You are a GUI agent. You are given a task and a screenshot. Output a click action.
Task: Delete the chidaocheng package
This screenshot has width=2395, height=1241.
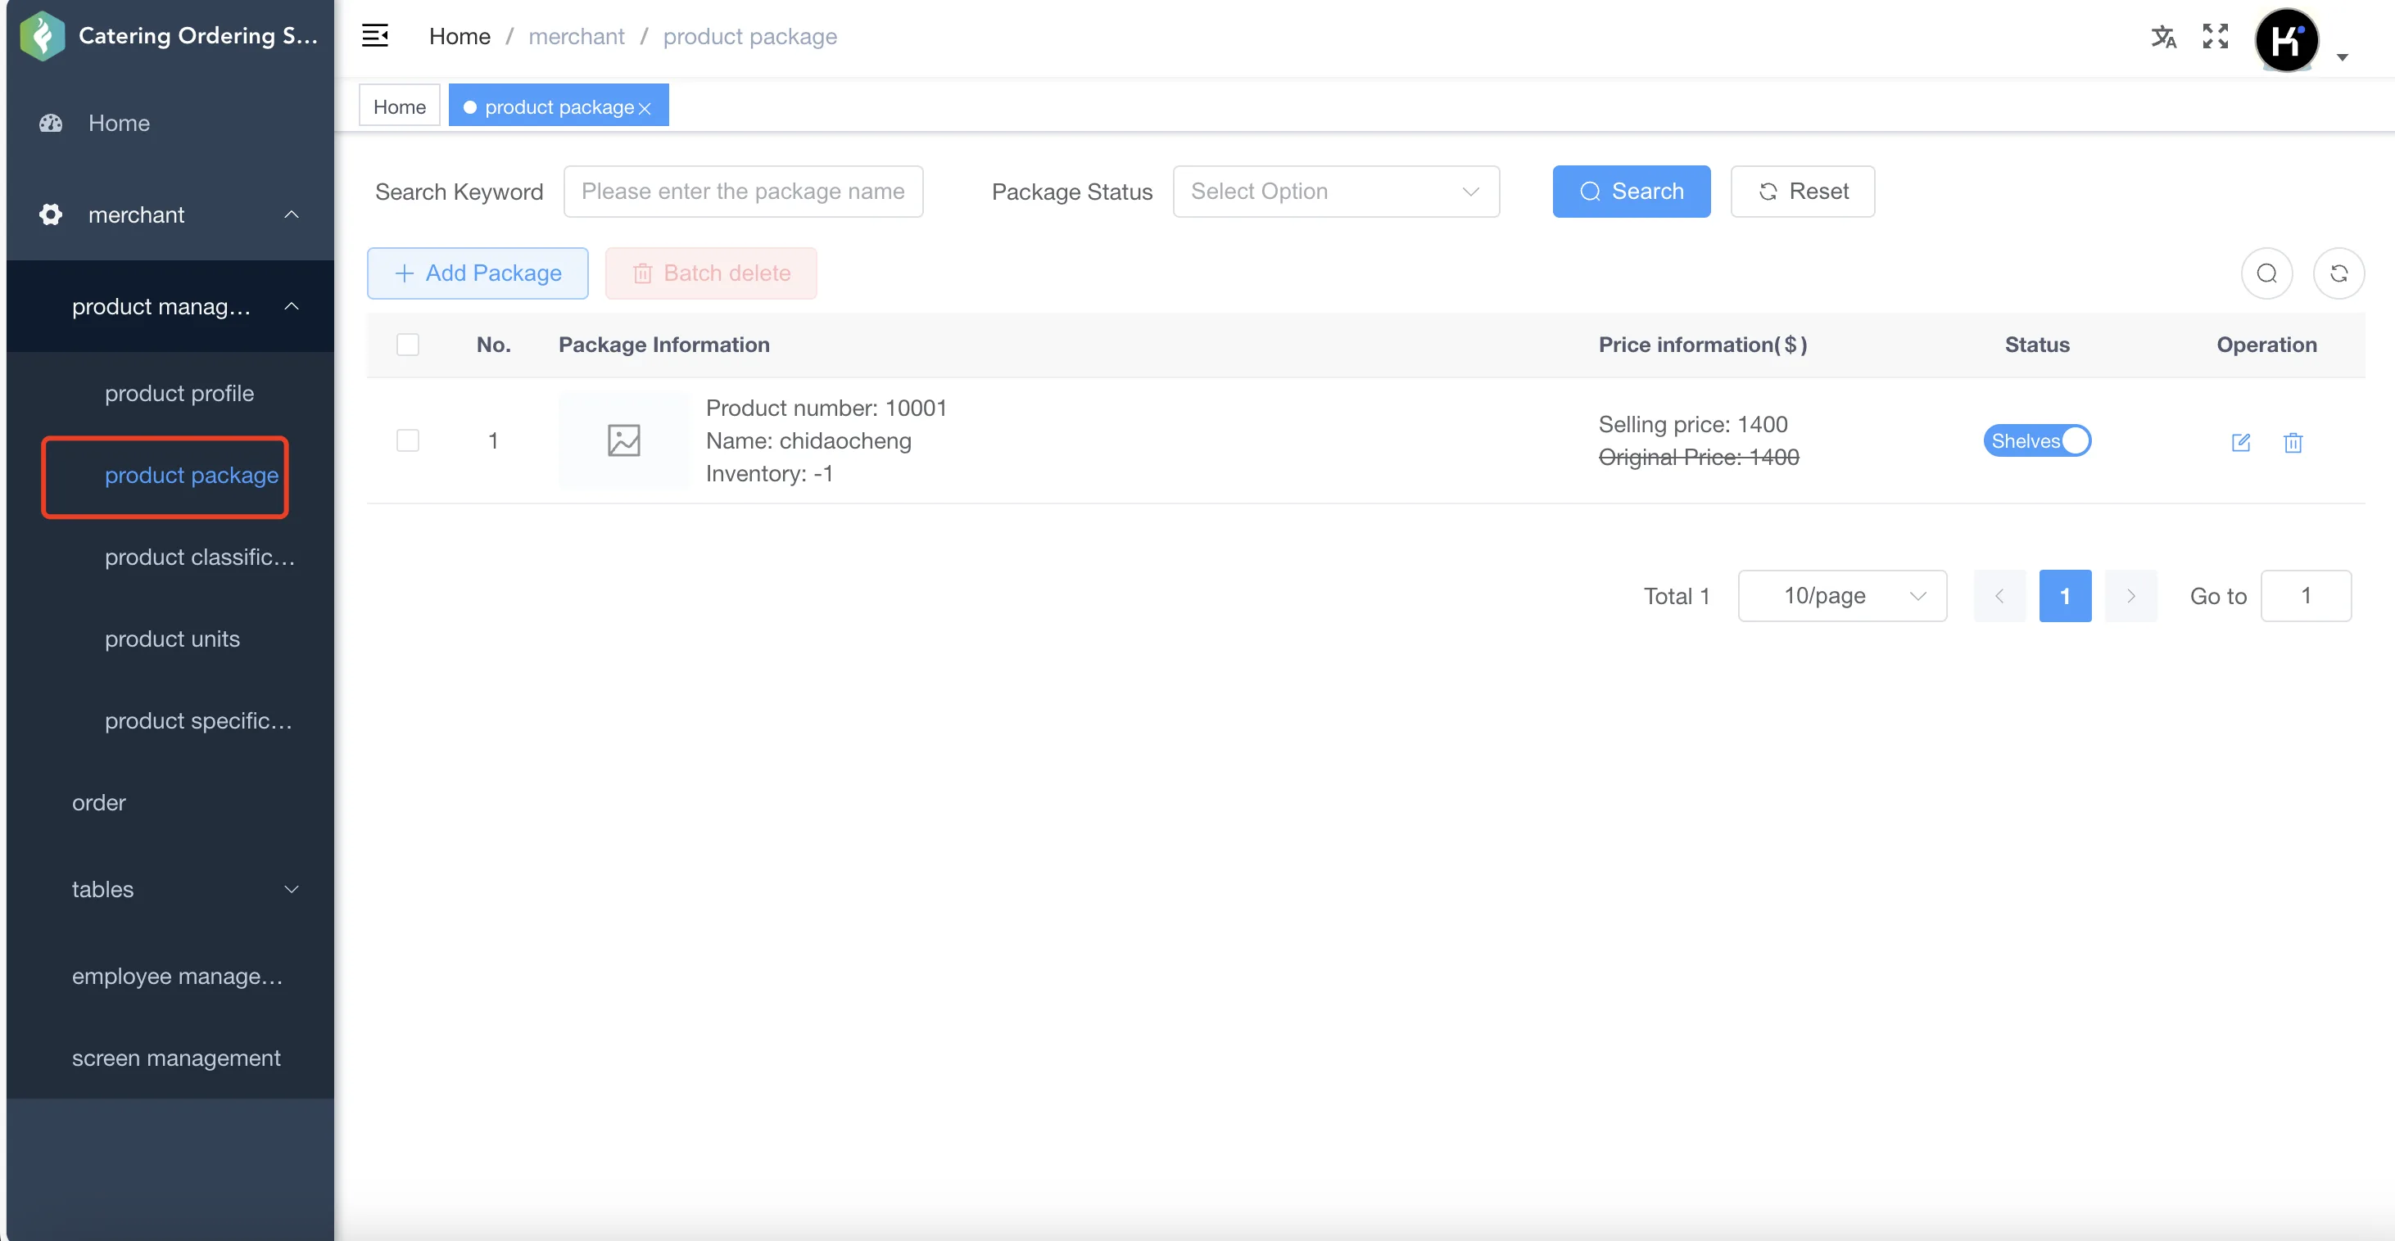coord(2293,442)
